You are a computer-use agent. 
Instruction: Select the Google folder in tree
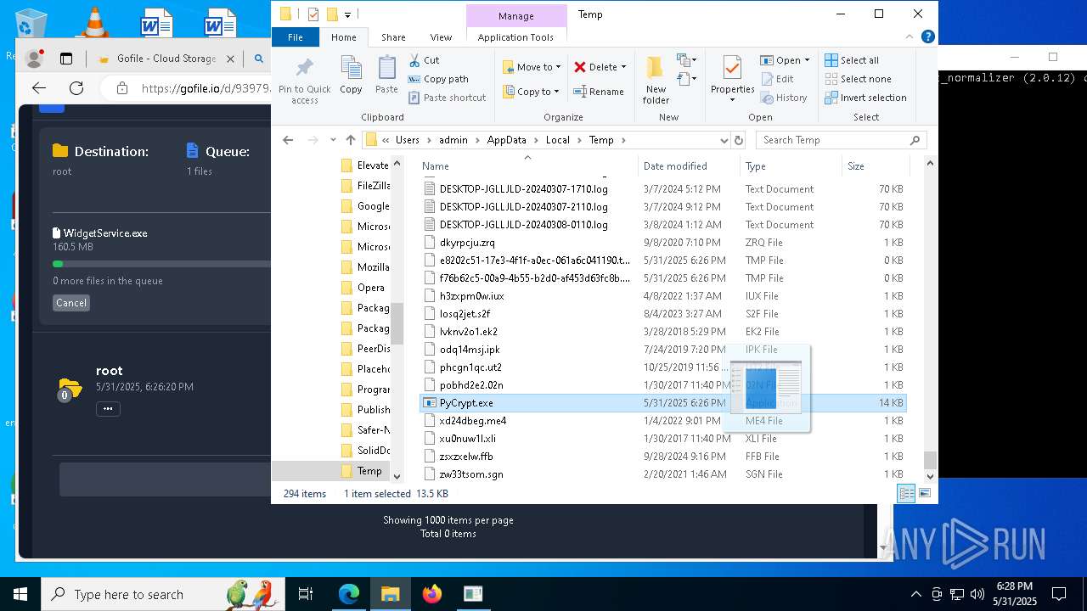(365, 206)
